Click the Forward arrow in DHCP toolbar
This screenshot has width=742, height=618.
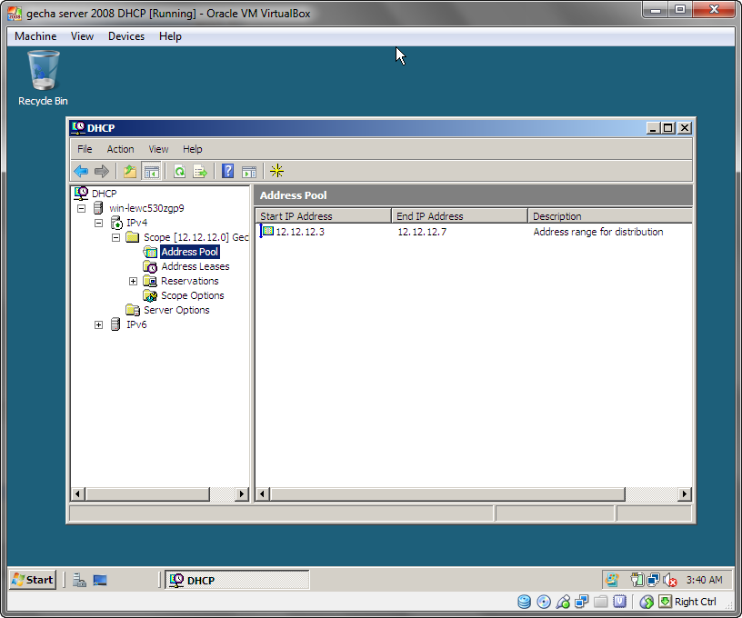(101, 171)
